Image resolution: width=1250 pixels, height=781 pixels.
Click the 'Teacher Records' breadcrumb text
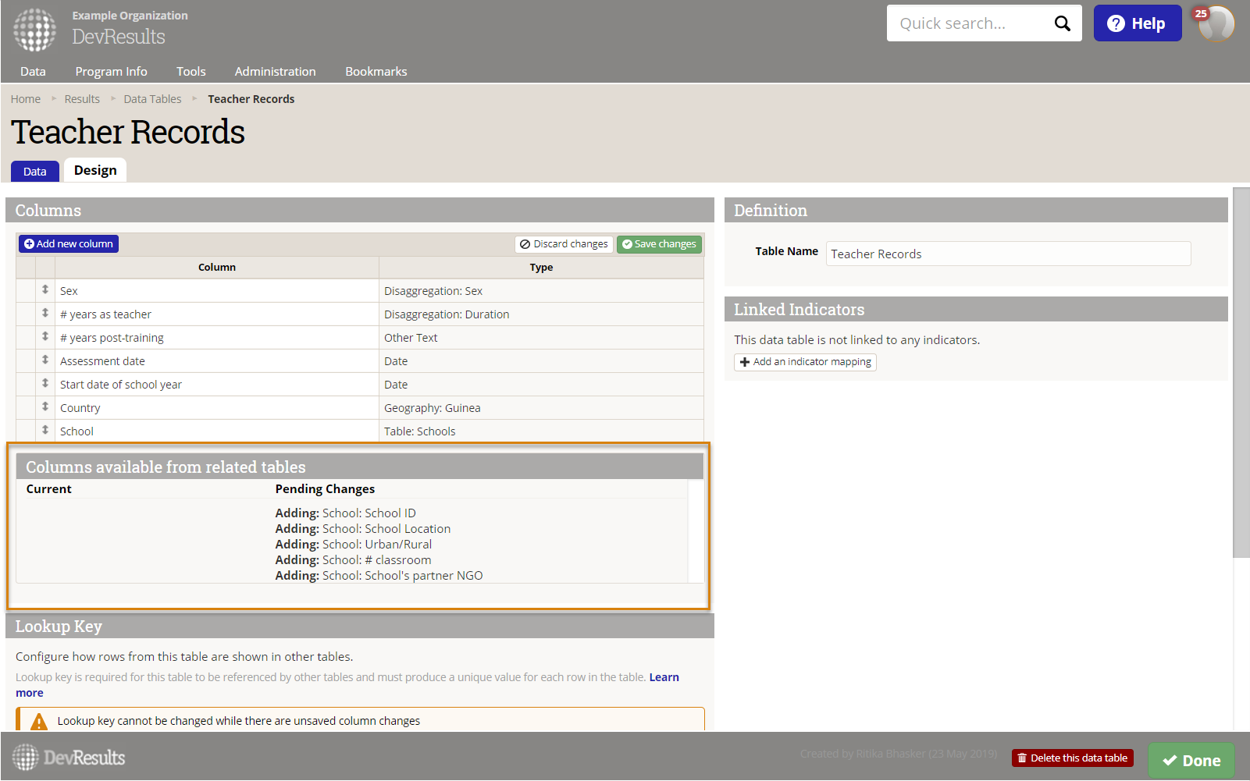251,99
